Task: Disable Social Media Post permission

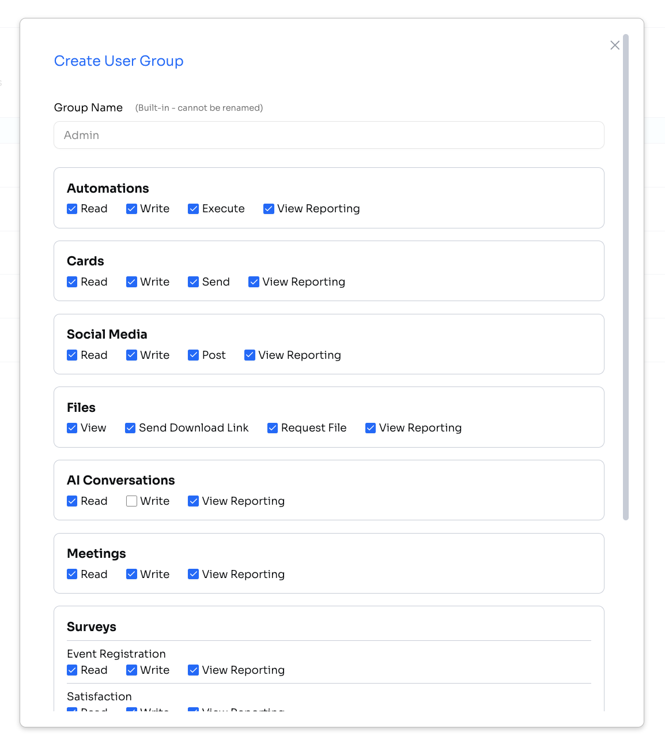Action: [x=194, y=355]
